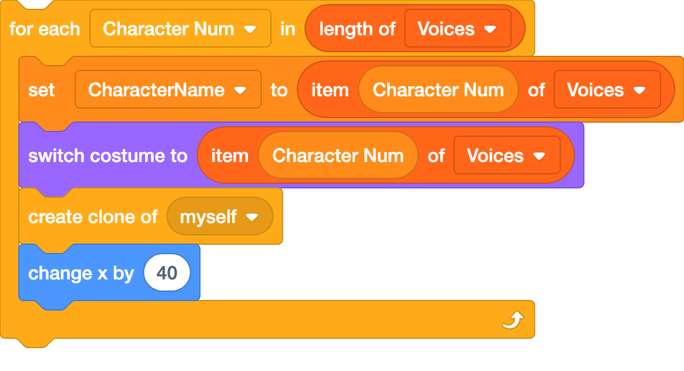Click the 'to' label in the set block
684x371 pixels.
(279, 90)
